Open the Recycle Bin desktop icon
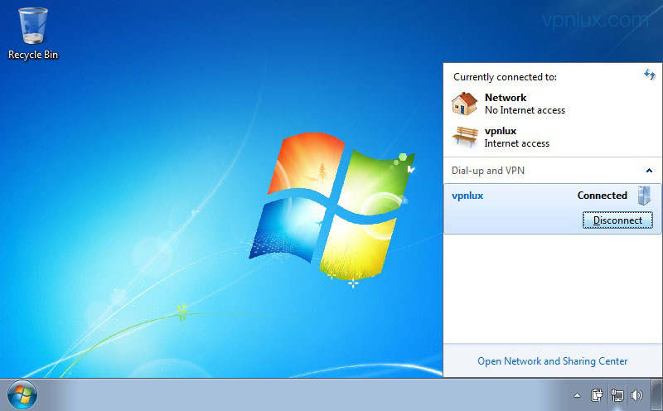 (x=33, y=34)
